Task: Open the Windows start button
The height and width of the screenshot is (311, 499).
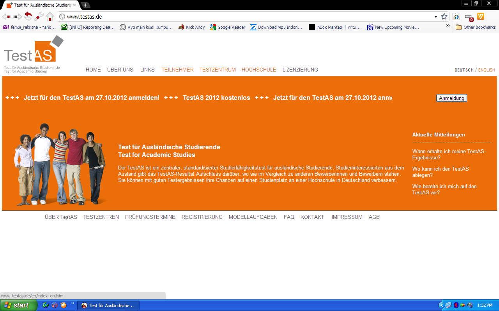Action: 19,306
